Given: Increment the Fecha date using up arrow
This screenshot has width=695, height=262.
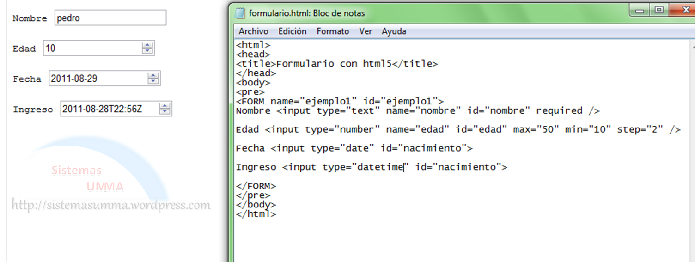Looking at the screenshot, I should pyautogui.click(x=153, y=76).
